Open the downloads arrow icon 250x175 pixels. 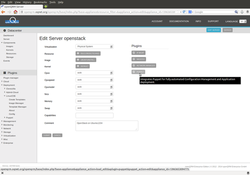coord(242,12)
